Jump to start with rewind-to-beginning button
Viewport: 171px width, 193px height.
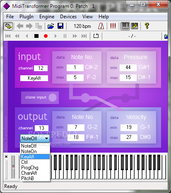point(8,36)
